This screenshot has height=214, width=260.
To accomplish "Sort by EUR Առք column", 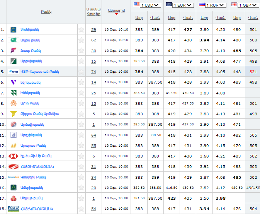I will [x=172, y=18].
